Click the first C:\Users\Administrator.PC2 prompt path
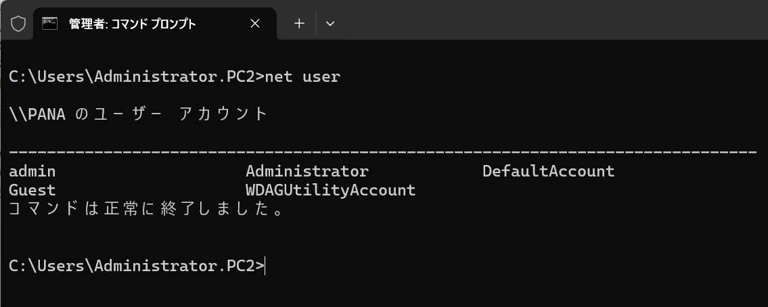The width and height of the screenshot is (768, 307). tap(133, 77)
